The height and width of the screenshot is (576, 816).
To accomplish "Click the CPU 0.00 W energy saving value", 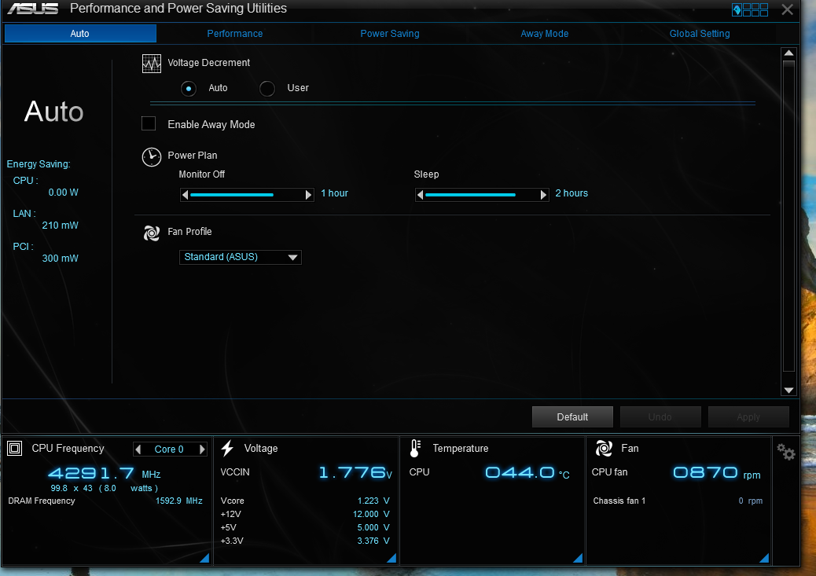I will (63, 193).
